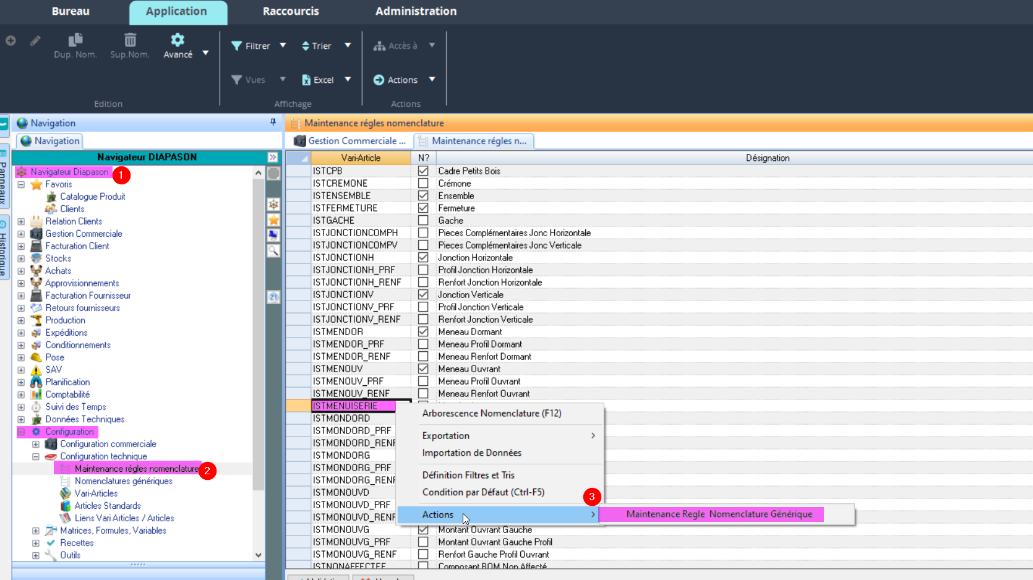
Task: Toggle N? checkbox for ISTCREMONE
Action: pyautogui.click(x=423, y=184)
